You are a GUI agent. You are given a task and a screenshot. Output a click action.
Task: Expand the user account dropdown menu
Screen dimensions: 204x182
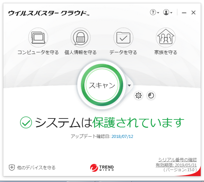coord(168,13)
